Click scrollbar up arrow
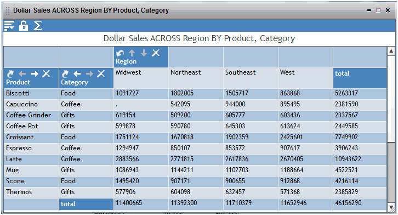 click(391, 51)
